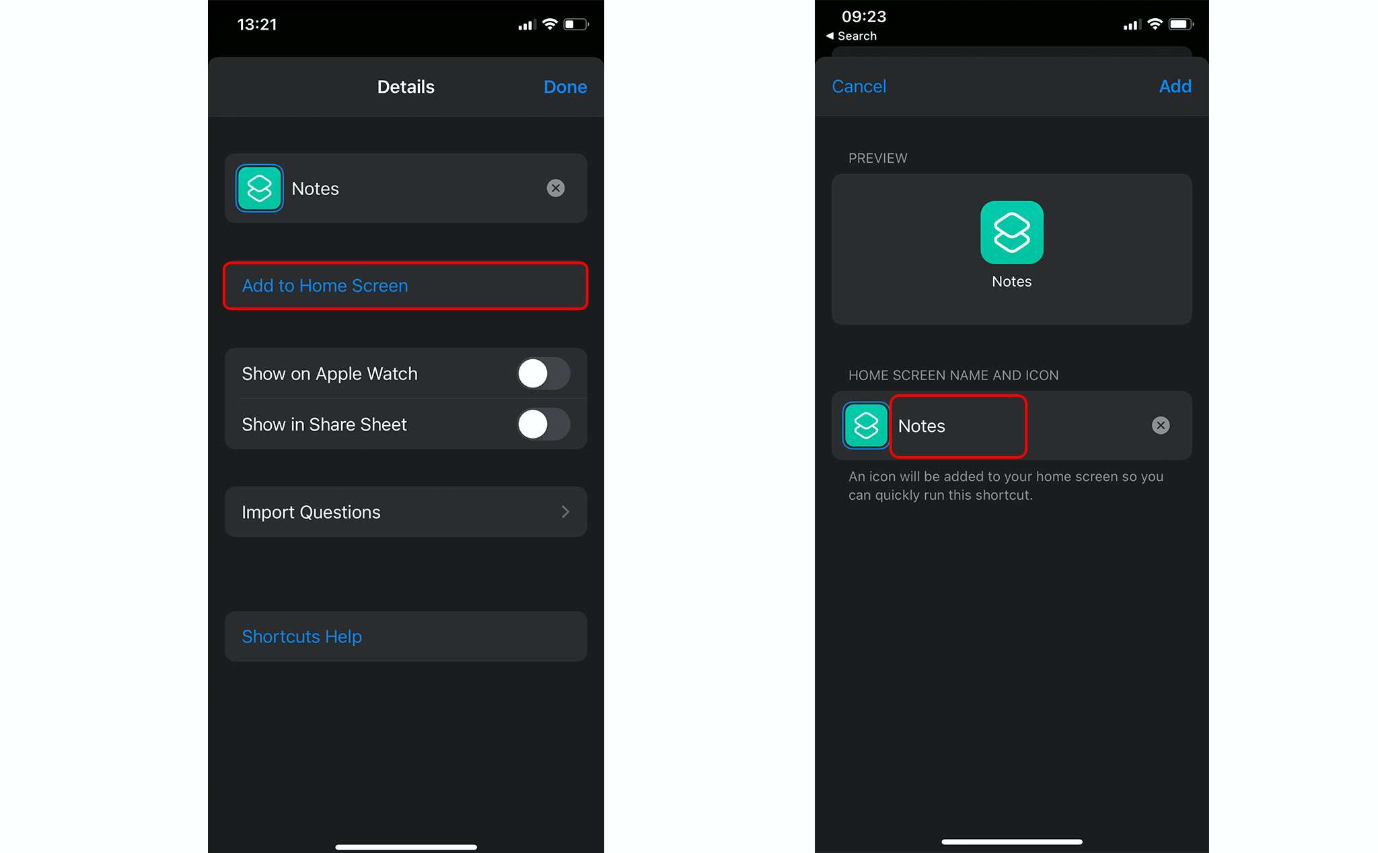
Task: Click the Add to Home Screen button
Action: pos(406,285)
